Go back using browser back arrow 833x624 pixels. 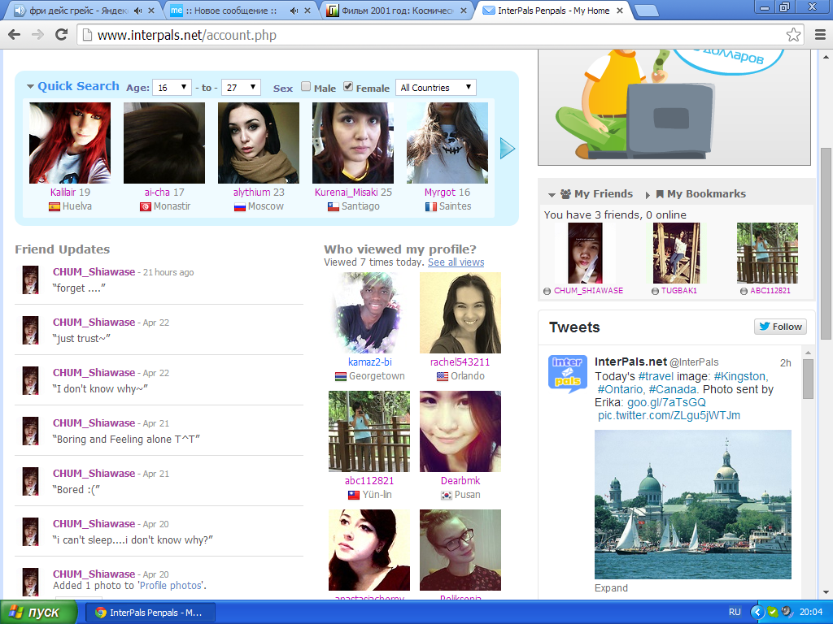[x=15, y=35]
